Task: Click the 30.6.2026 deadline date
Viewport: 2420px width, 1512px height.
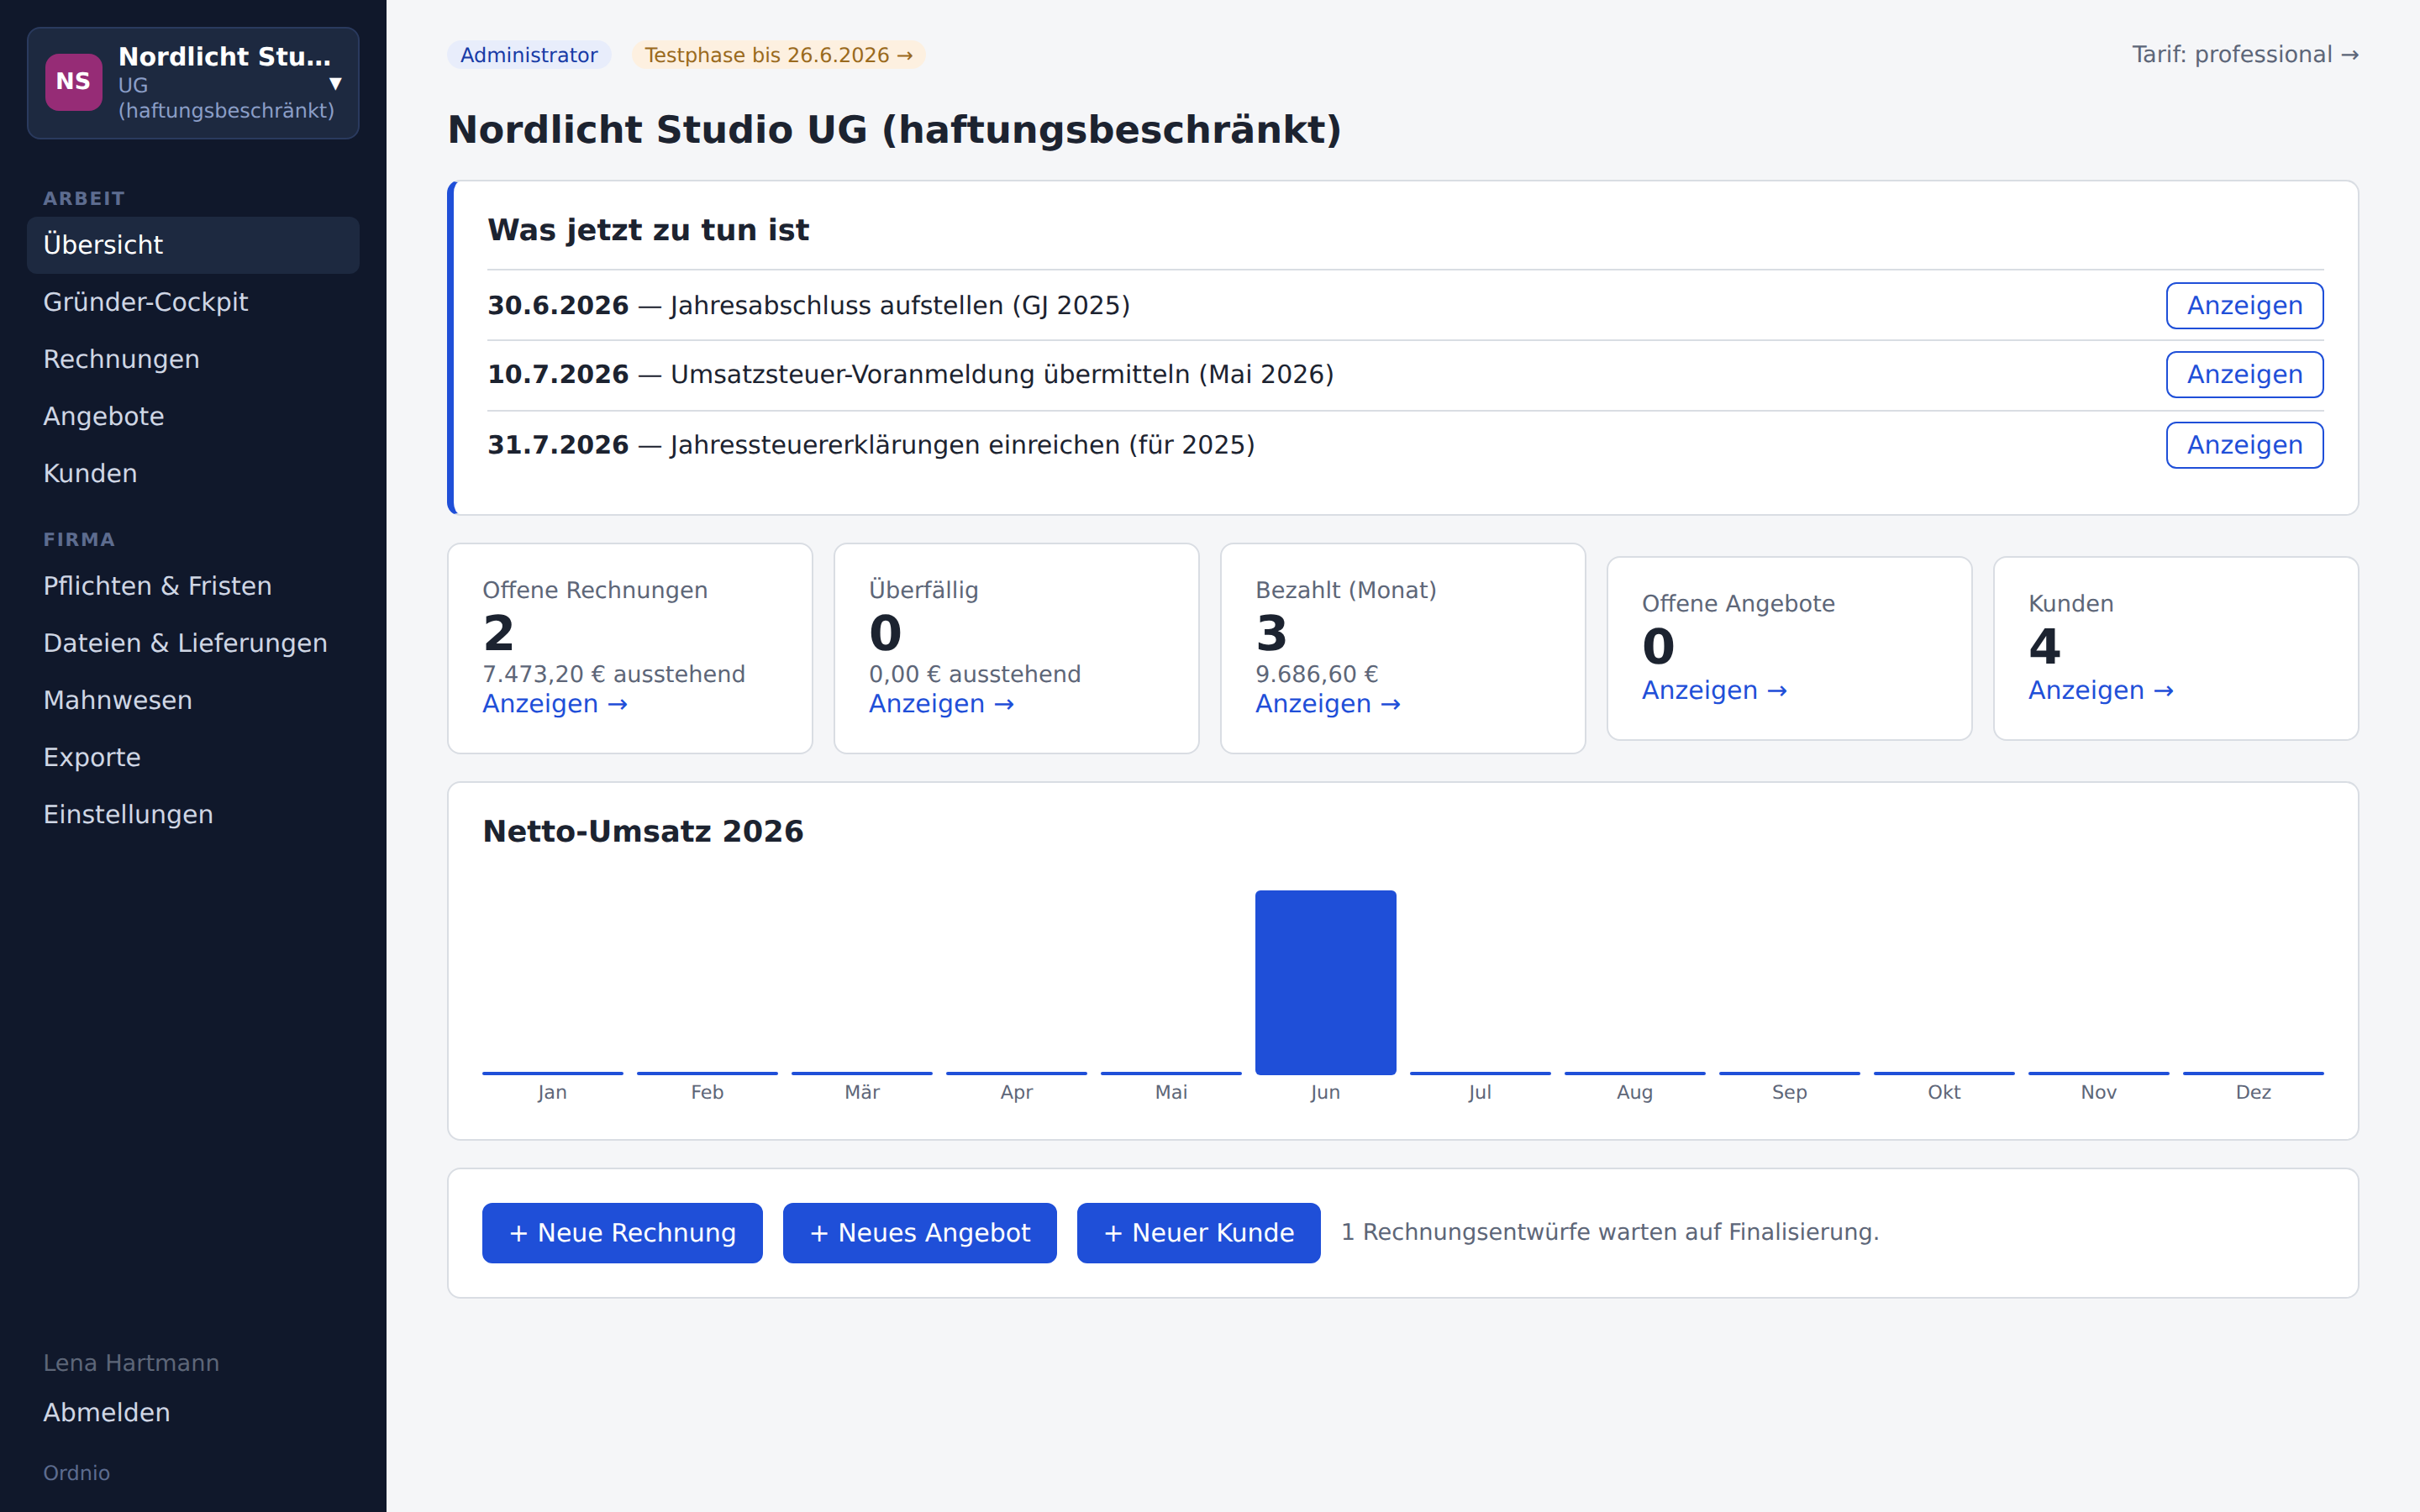Action: [558, 305]
